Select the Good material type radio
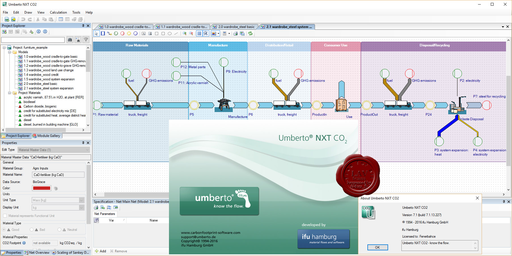 [5, 230]
